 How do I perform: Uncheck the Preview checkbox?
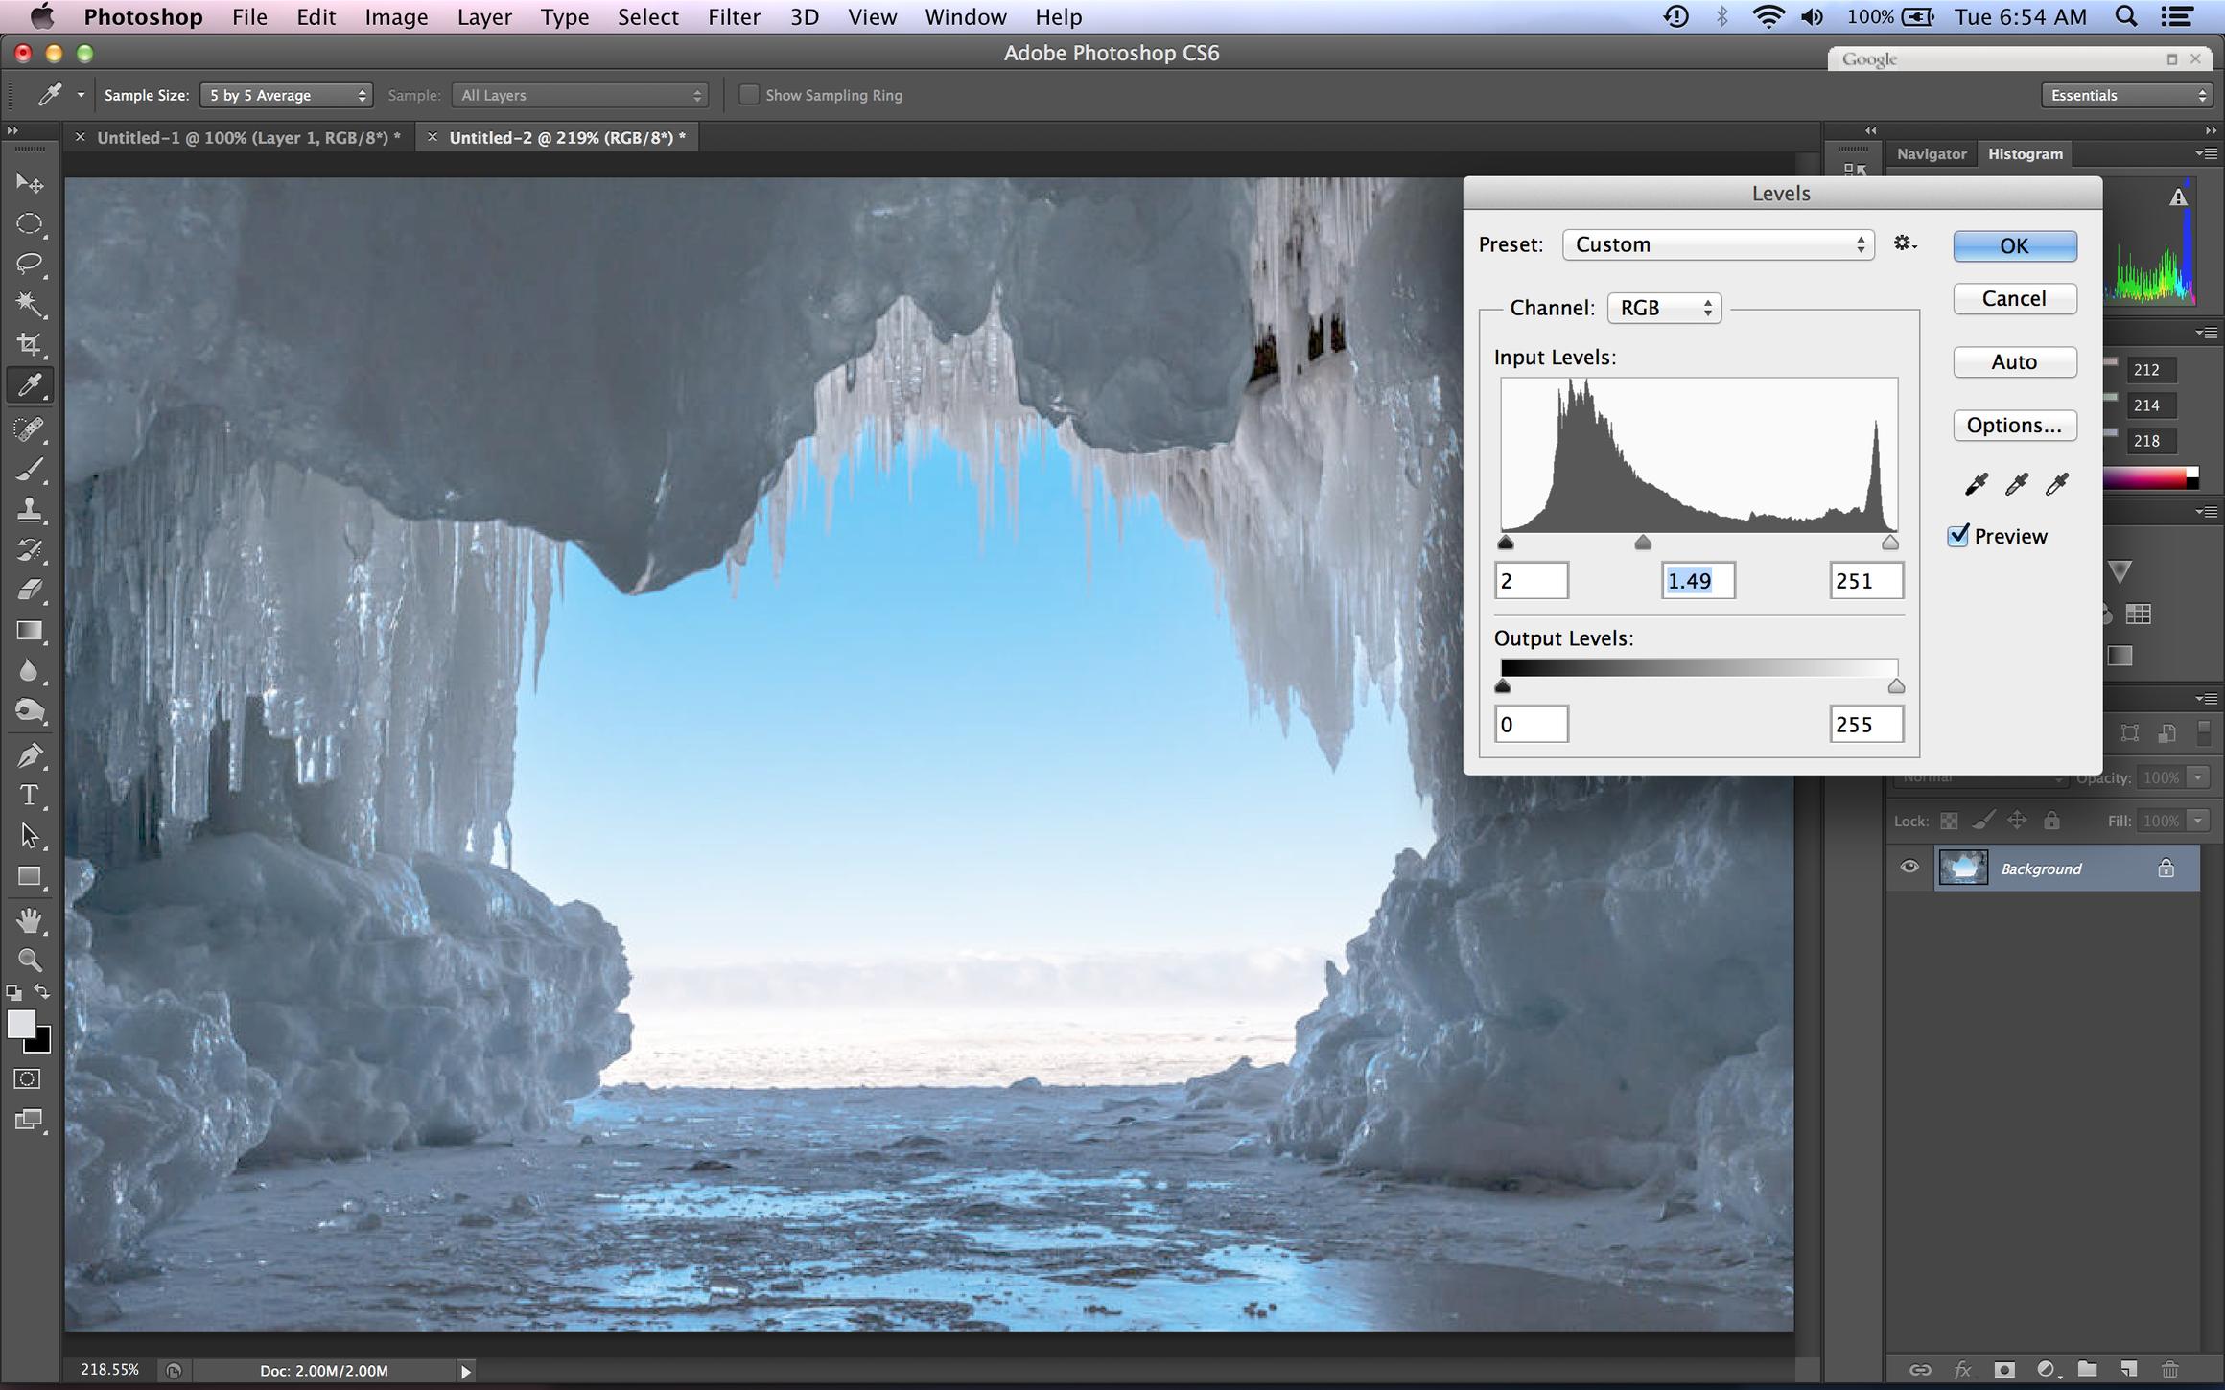[1958, 536]
